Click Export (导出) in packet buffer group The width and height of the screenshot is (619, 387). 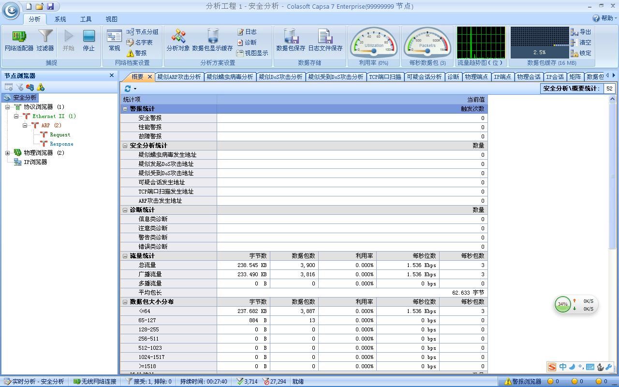point(581,32)
